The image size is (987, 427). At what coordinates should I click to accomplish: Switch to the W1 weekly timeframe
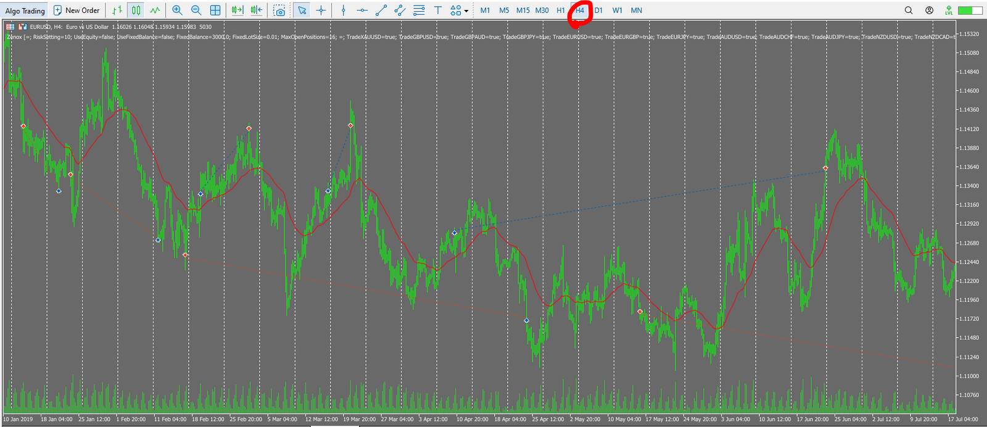(617, 10)
